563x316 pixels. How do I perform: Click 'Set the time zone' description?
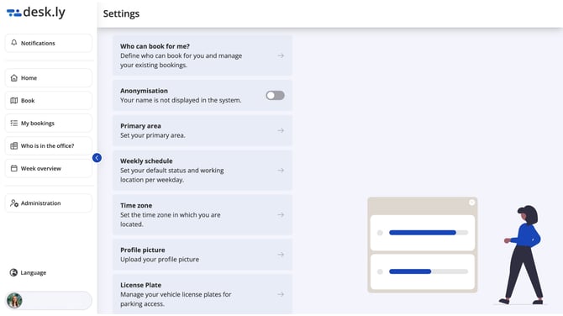171,219
